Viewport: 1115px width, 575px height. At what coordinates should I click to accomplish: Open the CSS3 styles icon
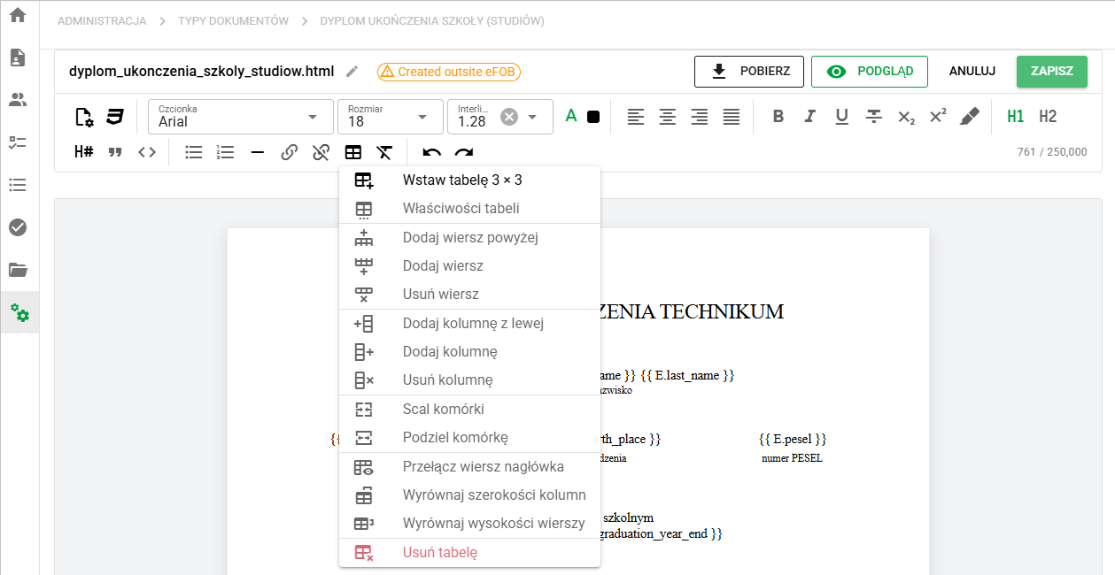(115, 117)
